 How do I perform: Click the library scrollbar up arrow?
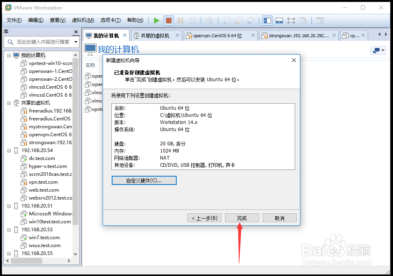75,55
